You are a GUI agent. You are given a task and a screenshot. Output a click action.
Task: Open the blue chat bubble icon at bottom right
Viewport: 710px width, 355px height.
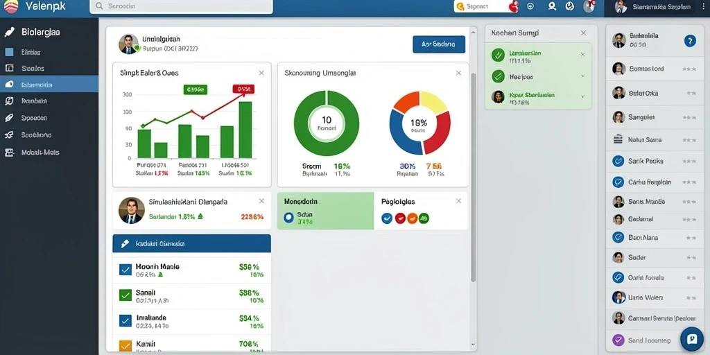[691, 339]
